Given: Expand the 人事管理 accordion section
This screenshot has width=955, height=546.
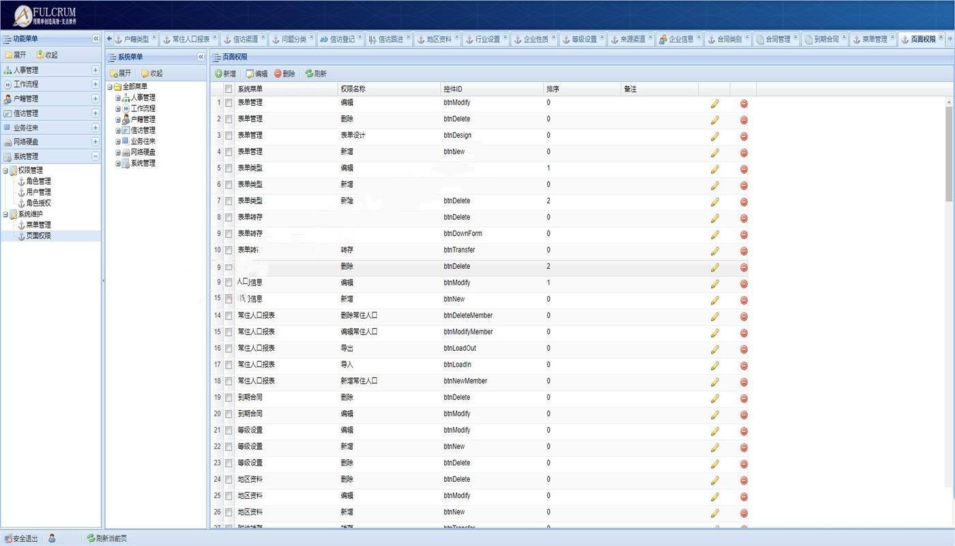Looking at the screenshot, I should point(95,70).
